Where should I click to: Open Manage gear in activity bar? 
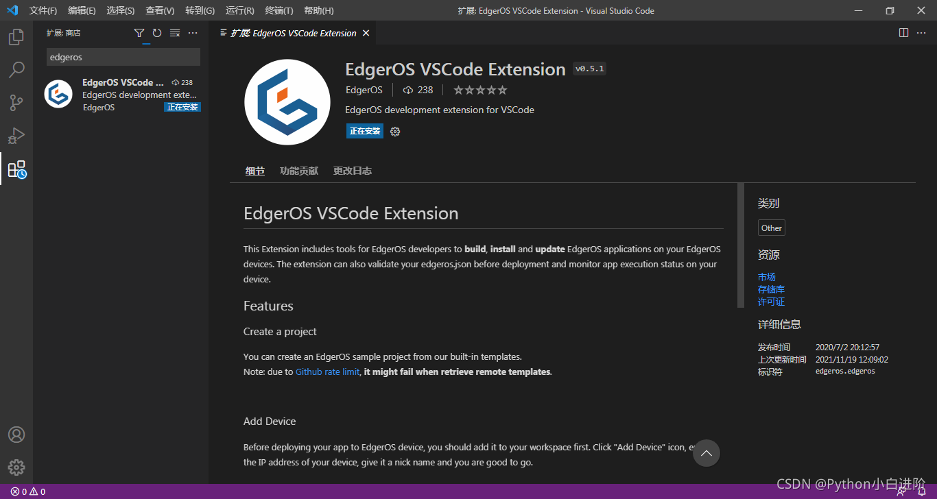[x=16, y=467]
